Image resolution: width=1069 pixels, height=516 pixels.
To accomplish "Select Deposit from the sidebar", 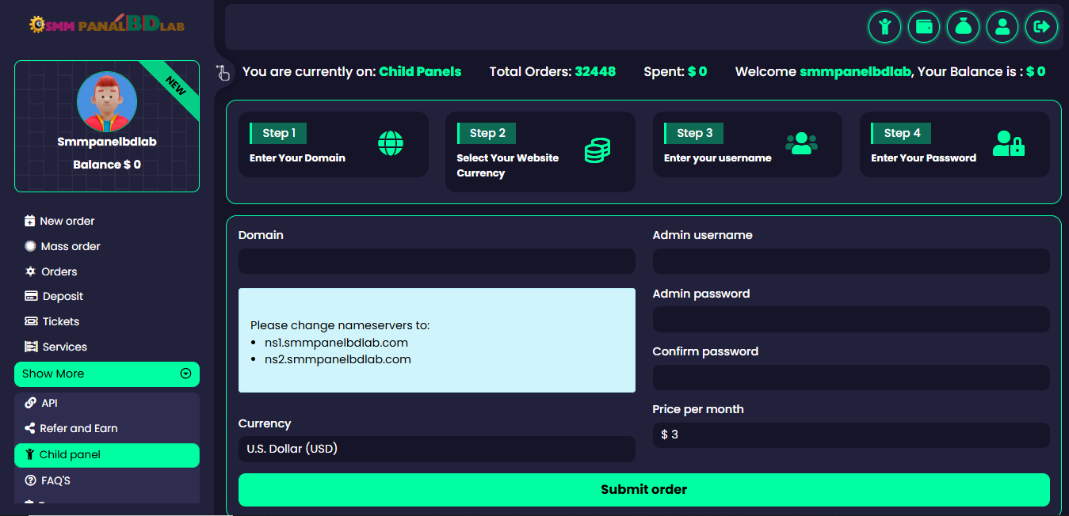I will tap(63, 296).
